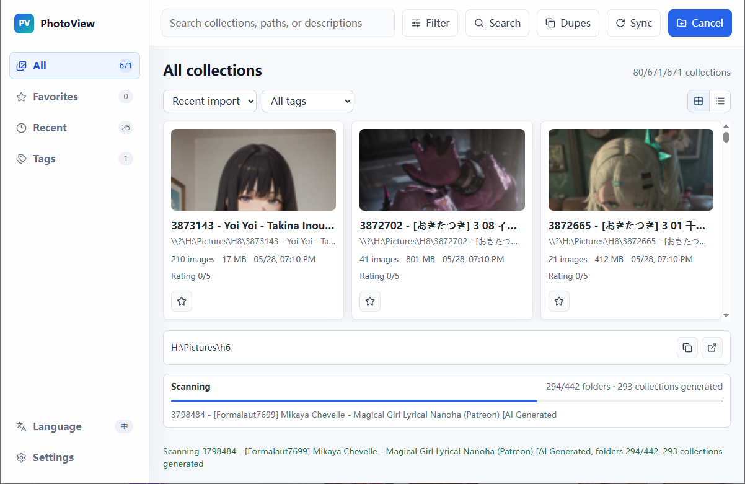Click the '210 images' text
This screenshot has width=745, height=484.
click(193, 259)
